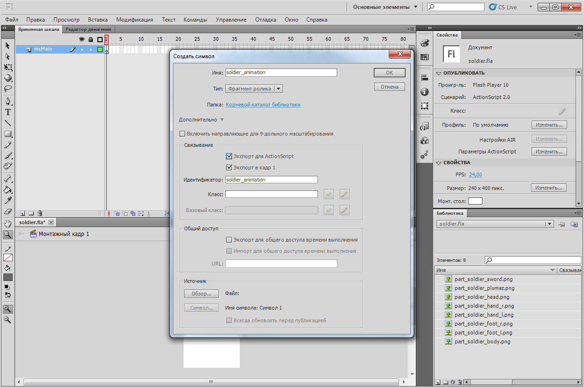
Task: Open the Модификация menu
Action: click(x=134, y=20)
